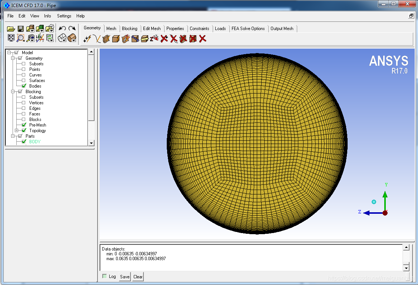Open the View menu
The width and height of the screenshot is (418, 285).
(x=35, y=16)
